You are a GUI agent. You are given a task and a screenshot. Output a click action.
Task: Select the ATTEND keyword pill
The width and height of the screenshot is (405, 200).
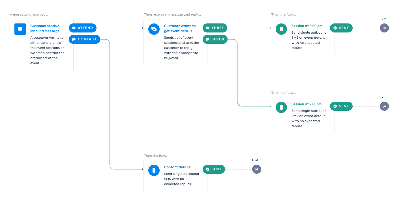click(x=83, y=28)
